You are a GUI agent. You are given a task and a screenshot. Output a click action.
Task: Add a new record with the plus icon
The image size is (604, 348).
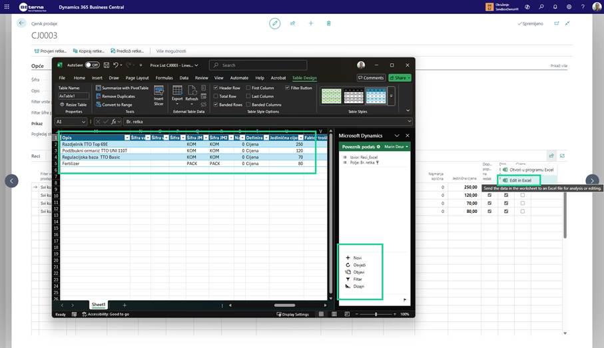tap(311, 23)
